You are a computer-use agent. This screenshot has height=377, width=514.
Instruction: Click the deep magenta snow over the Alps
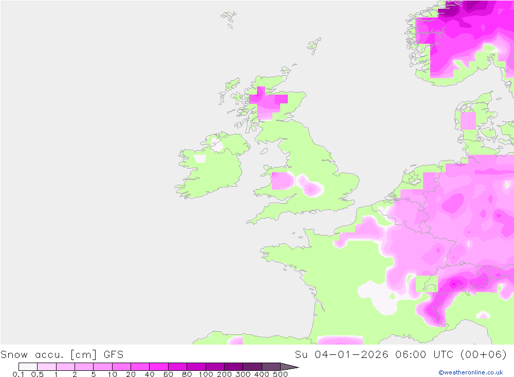click(454, 283)
